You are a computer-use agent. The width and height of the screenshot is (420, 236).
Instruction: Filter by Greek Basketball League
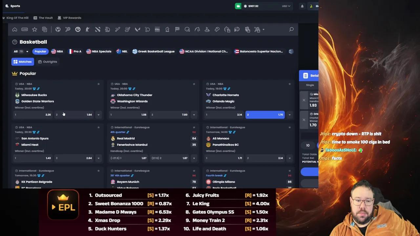point(153,51)
